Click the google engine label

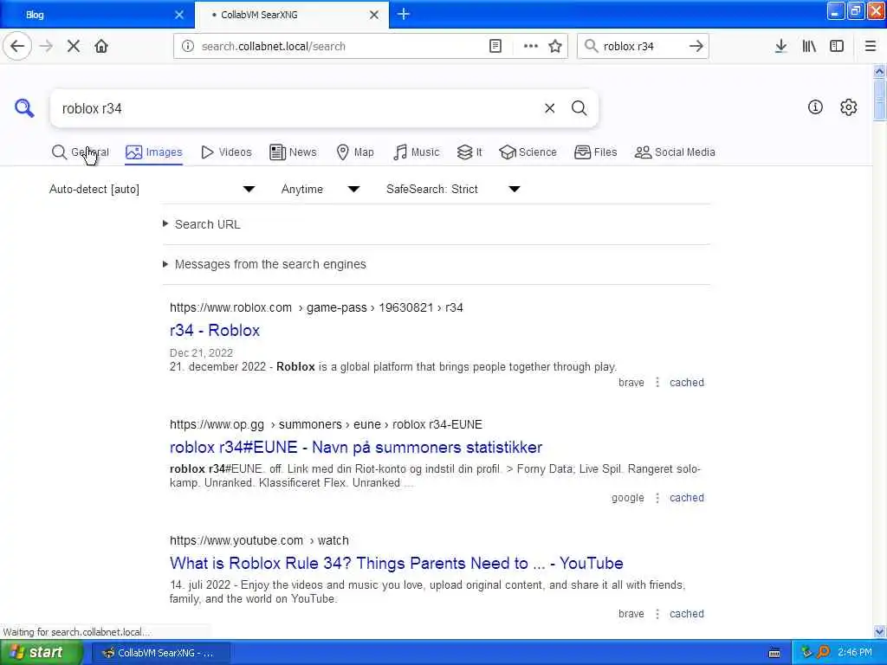click(628, 498)
